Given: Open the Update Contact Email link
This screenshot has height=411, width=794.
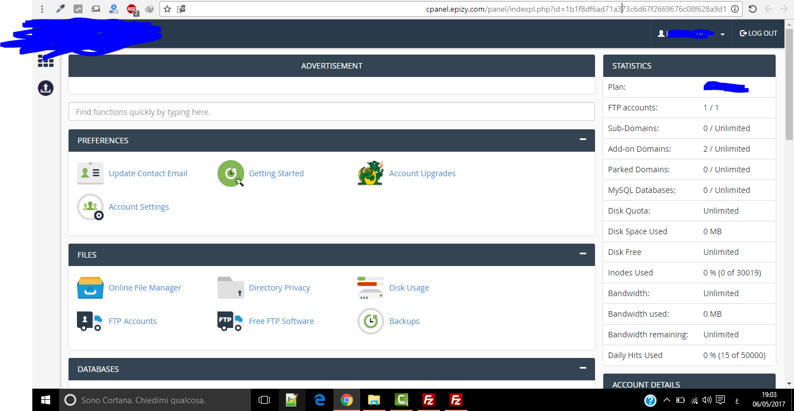Looking at the screenshot, I should (x=148, y=173).
